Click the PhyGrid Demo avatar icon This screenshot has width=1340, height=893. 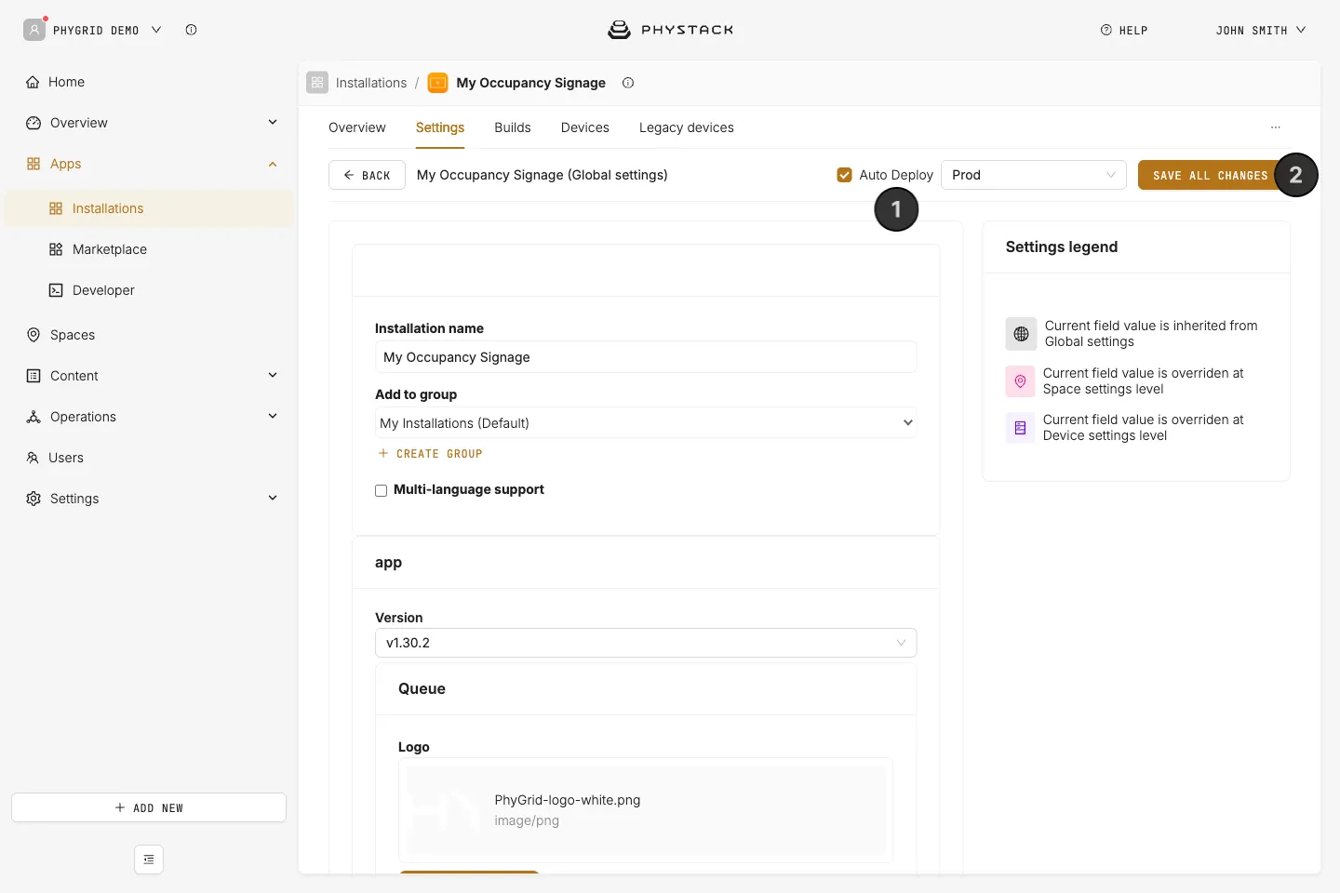point(34,30)
